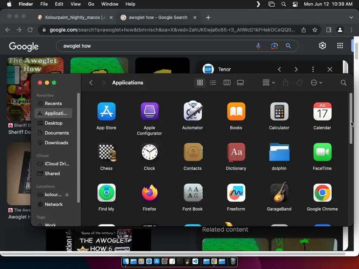The image size is (359, 269).
Task: Open Network in Finder sidebar
Action: pos(53,205)
